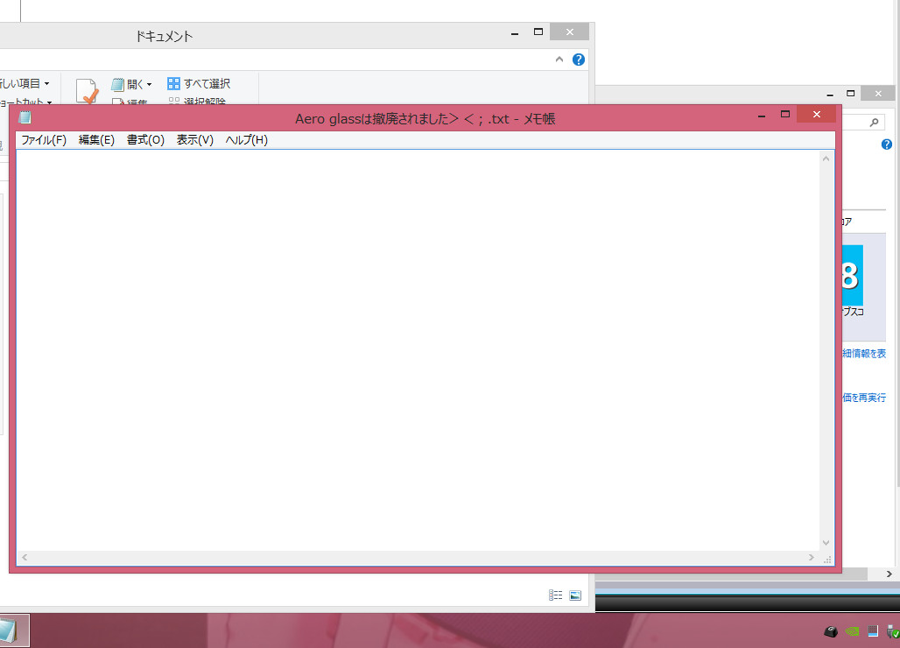The height and width of the screenshot is (648, 900).
Task: Click the Notepad vertical scrollbar up arrow
Action: pyautogui.click(x=826, y=158)
